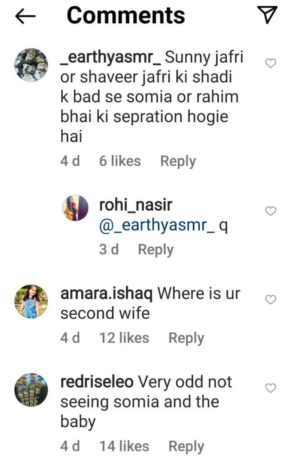The image size is (297, 461).
Task: View the 6 likes on first comment
Action: coord(120,161)
